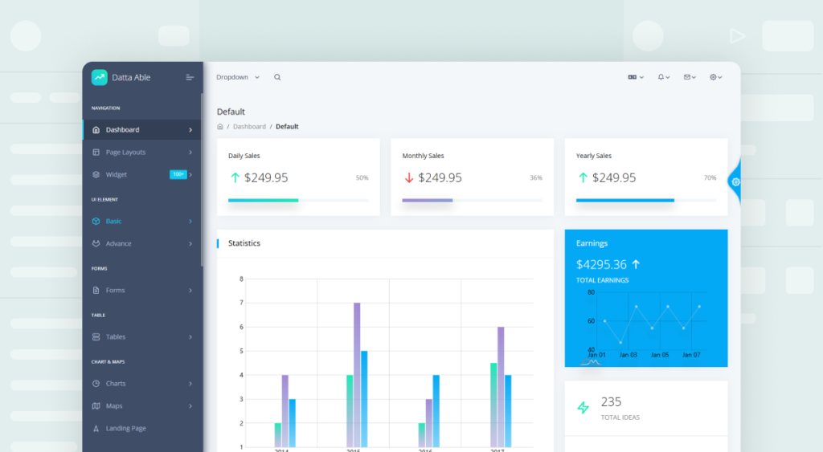Click the Datta Able logo icon

click(x=99, y=77)
